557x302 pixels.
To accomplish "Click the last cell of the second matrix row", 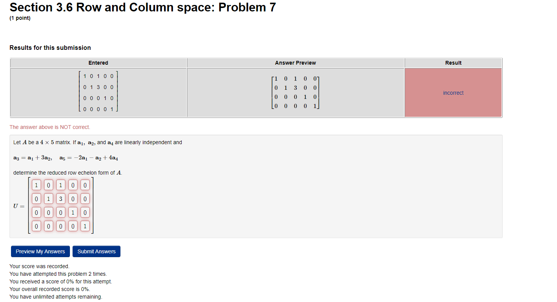I will (85, 199).
